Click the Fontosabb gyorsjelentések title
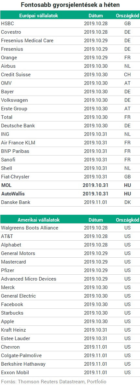The height and width of the screenshot is (385, 140). coord(70,5)
